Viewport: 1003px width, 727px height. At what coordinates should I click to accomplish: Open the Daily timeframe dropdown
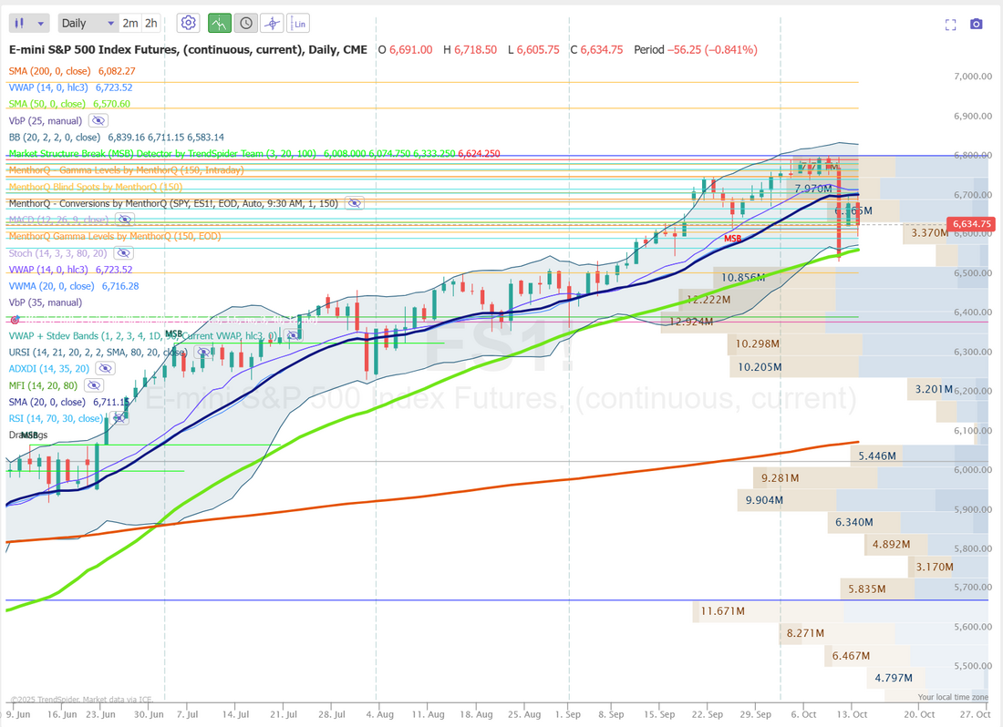pos(88,23)
